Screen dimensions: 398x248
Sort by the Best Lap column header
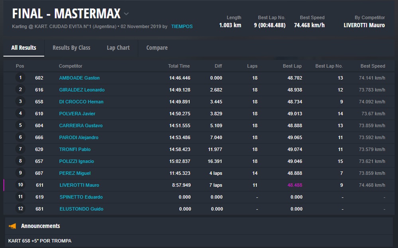click(x=292, y=66)
